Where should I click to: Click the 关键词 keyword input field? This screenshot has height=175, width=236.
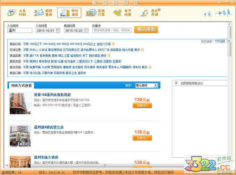click(112, 30)
